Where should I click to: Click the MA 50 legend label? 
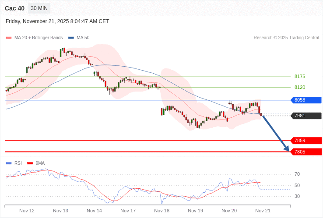point(83,38)
